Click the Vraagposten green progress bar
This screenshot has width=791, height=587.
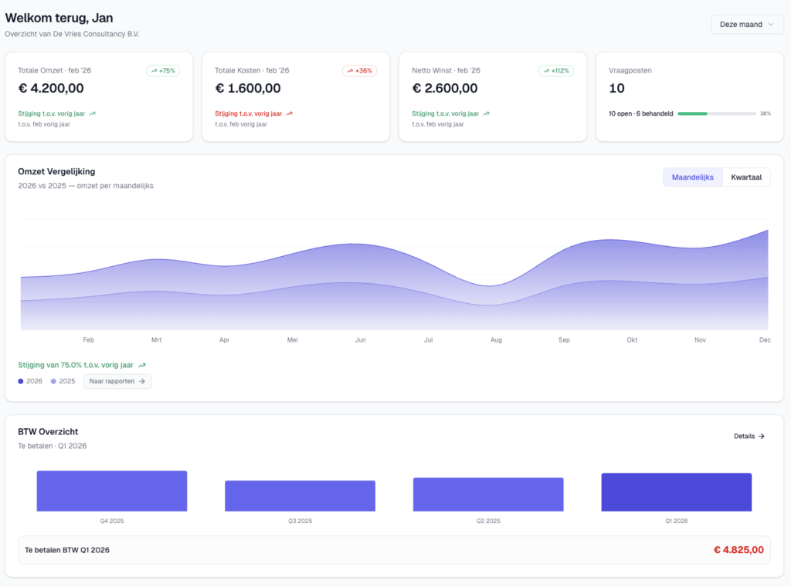click(692, 113)
